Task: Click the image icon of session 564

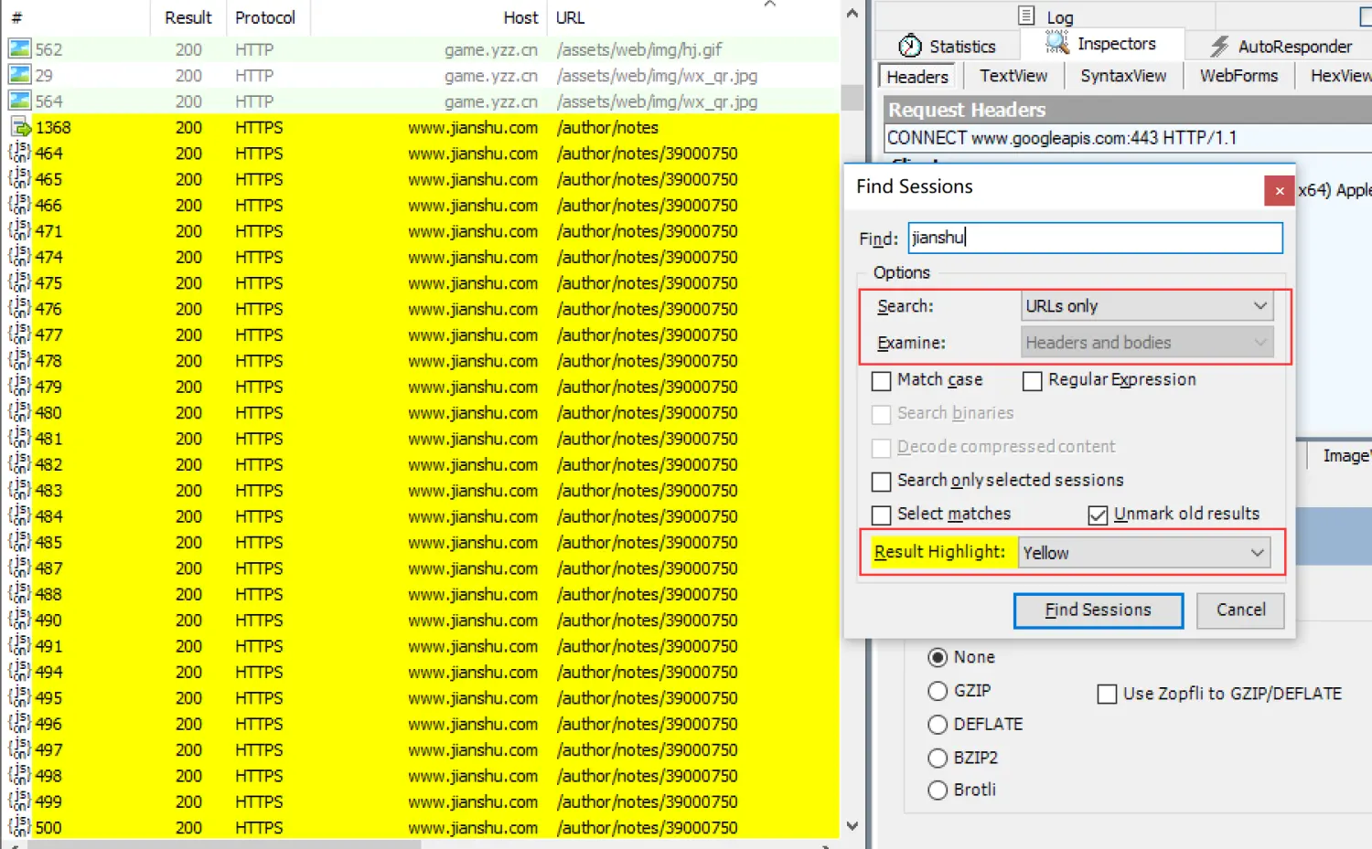Action: pos(19,101)
